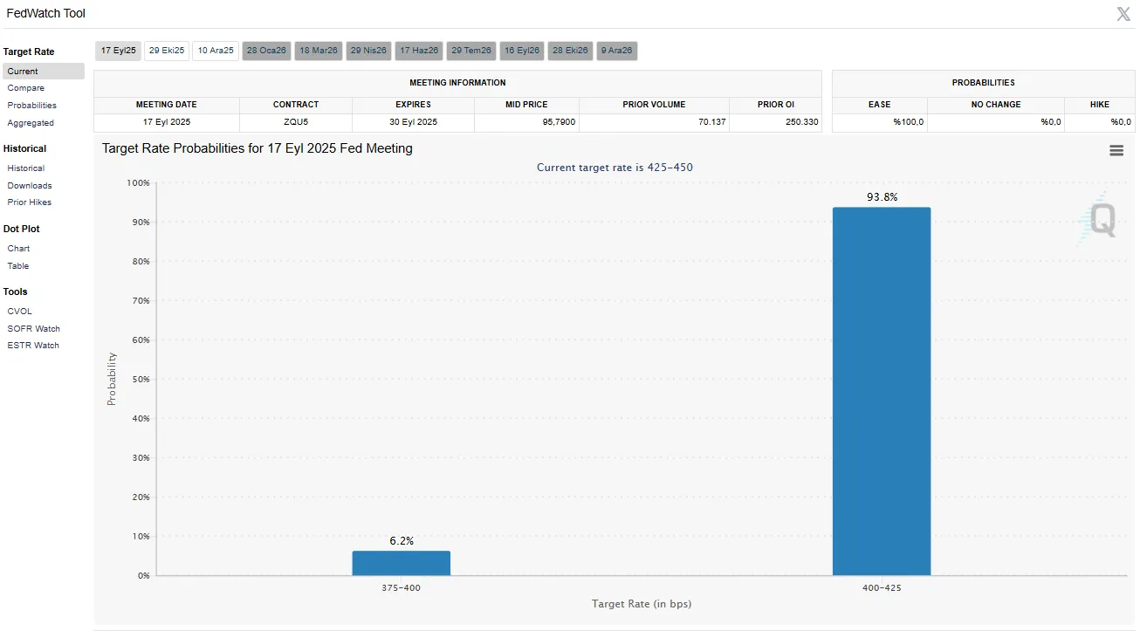Select the 10 Ara25 meeting tab
Screen dimensions: 1140x631
[216, 51]
